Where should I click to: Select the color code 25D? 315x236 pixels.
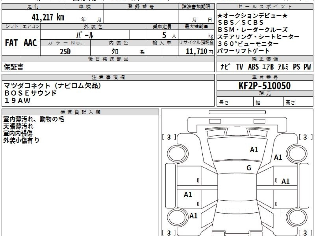[65, 51]
